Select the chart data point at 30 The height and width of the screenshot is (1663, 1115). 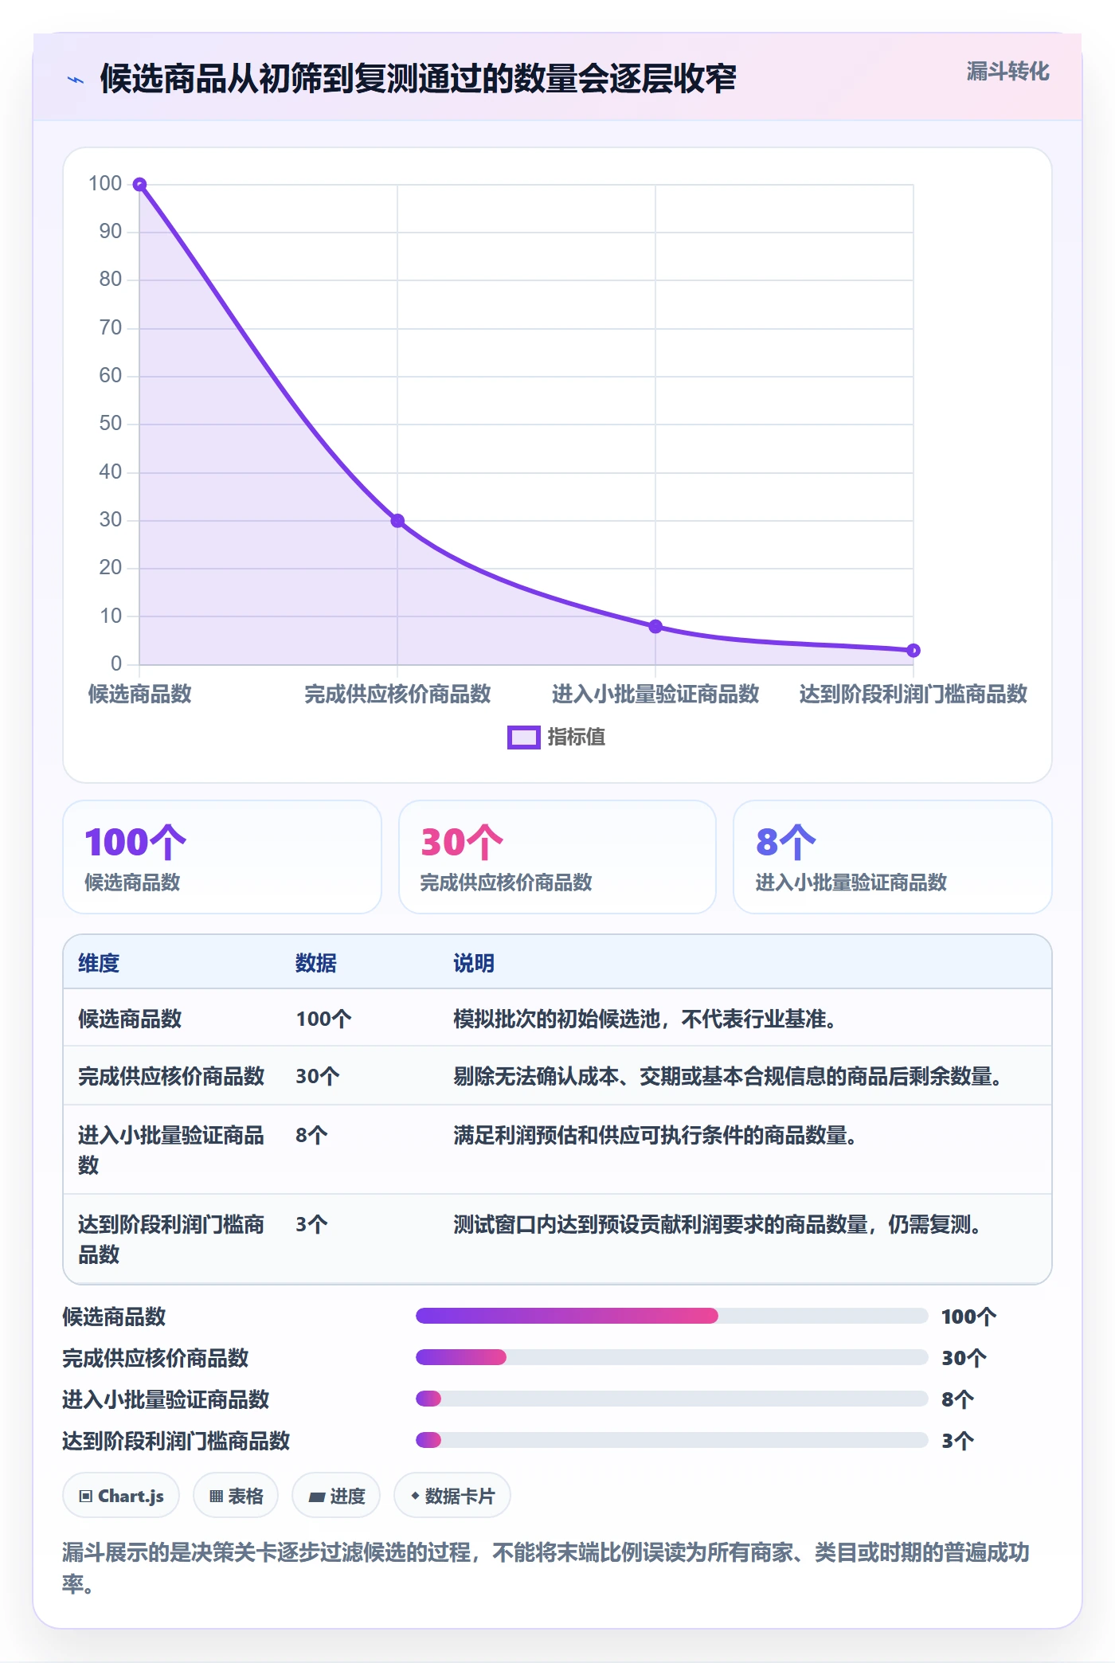point(397,521)
